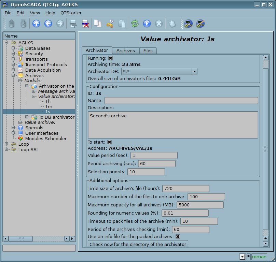Toggle Use an info file checkbox
Image resolution: width=276 pixels, height=262 pixels.
(x=178, y=236)
